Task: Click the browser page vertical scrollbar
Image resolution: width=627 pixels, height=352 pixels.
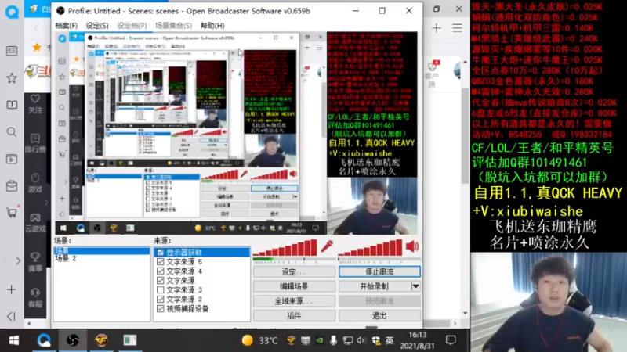Action: coord(465,135)
